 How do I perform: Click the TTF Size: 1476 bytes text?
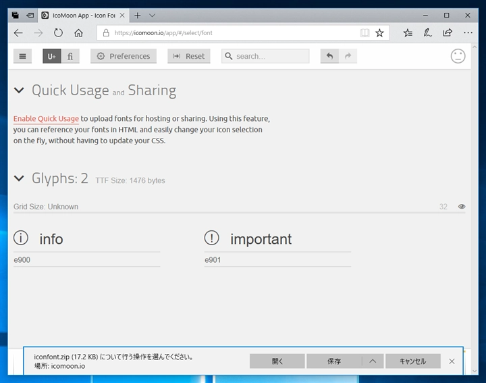coord(130,180)
